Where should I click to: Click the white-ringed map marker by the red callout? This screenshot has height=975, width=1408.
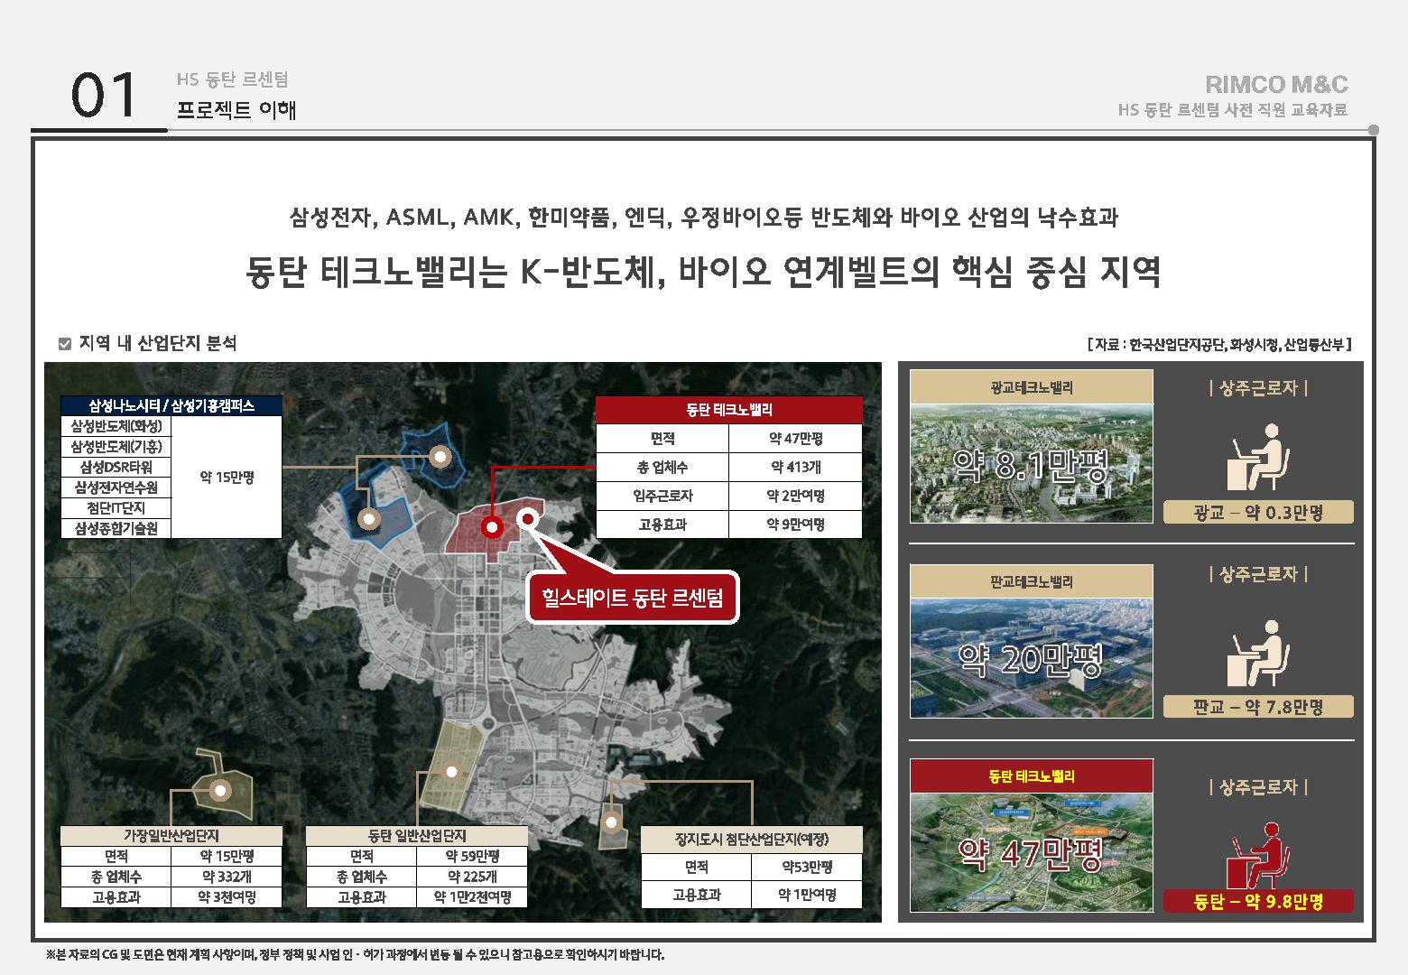tap(528, 517)
